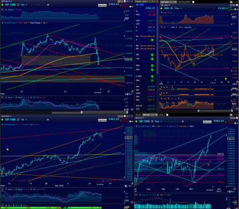Close the Trend indicator pane in the top-left chart
This screenshot has width=239, height=209.
tap(2, 9)
